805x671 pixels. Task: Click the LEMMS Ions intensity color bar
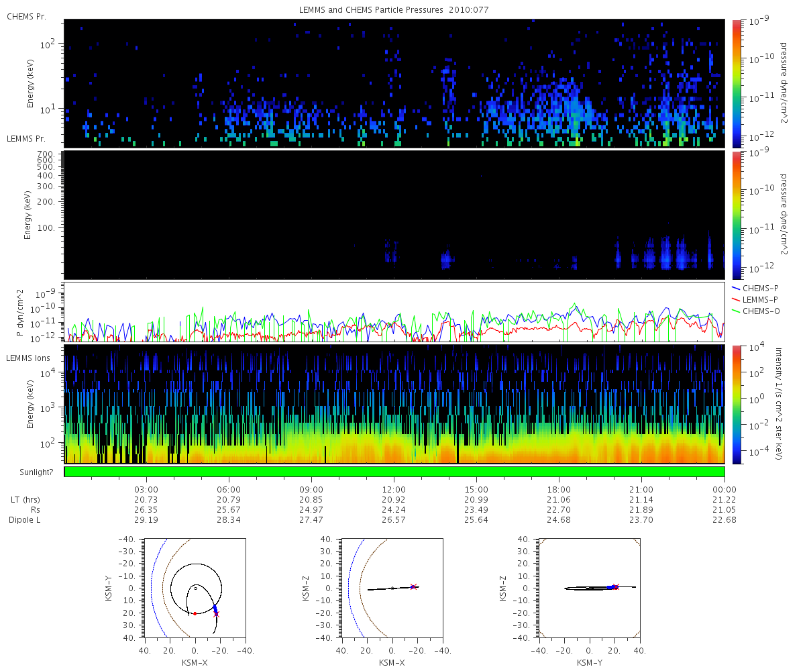(736, 404)
